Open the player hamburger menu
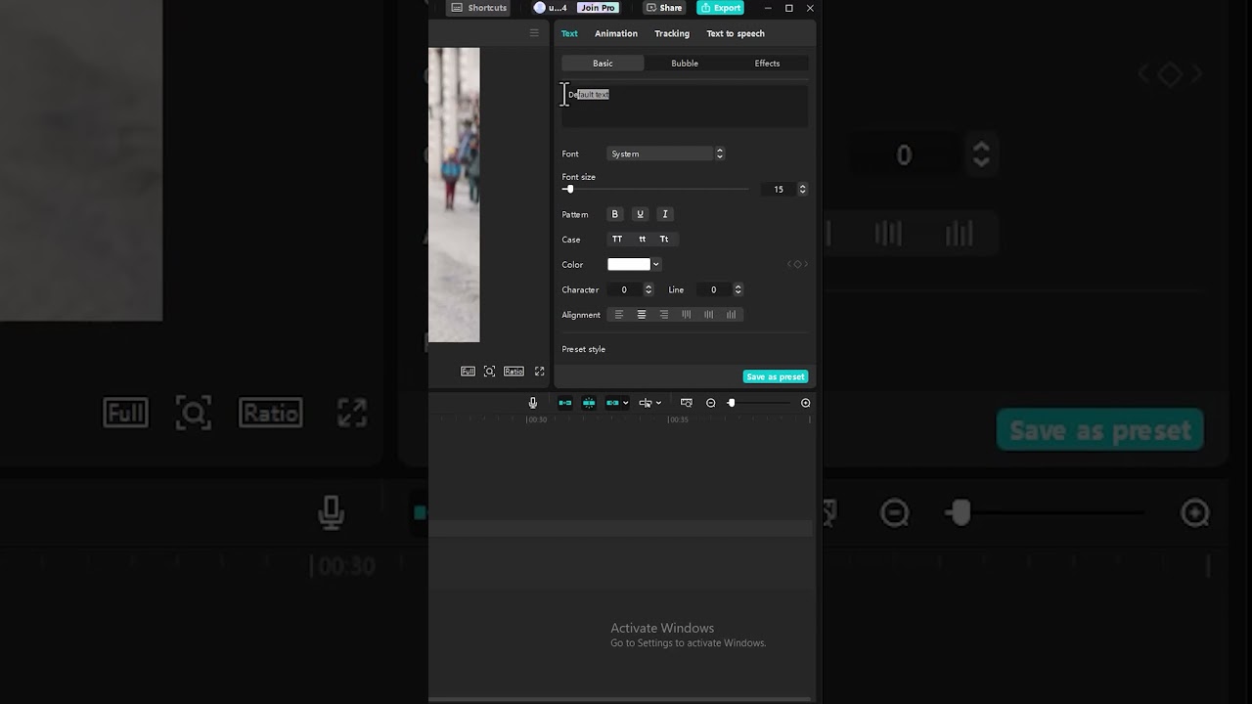 coord(534,32)
